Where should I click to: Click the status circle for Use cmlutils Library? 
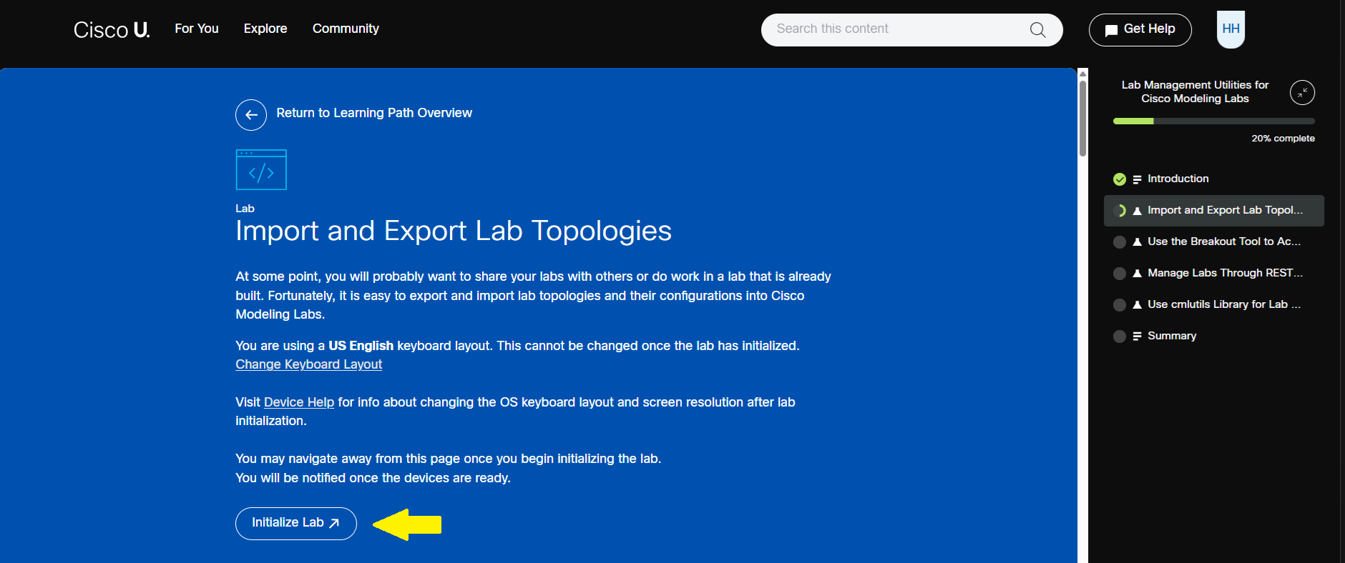[1120, 305]
